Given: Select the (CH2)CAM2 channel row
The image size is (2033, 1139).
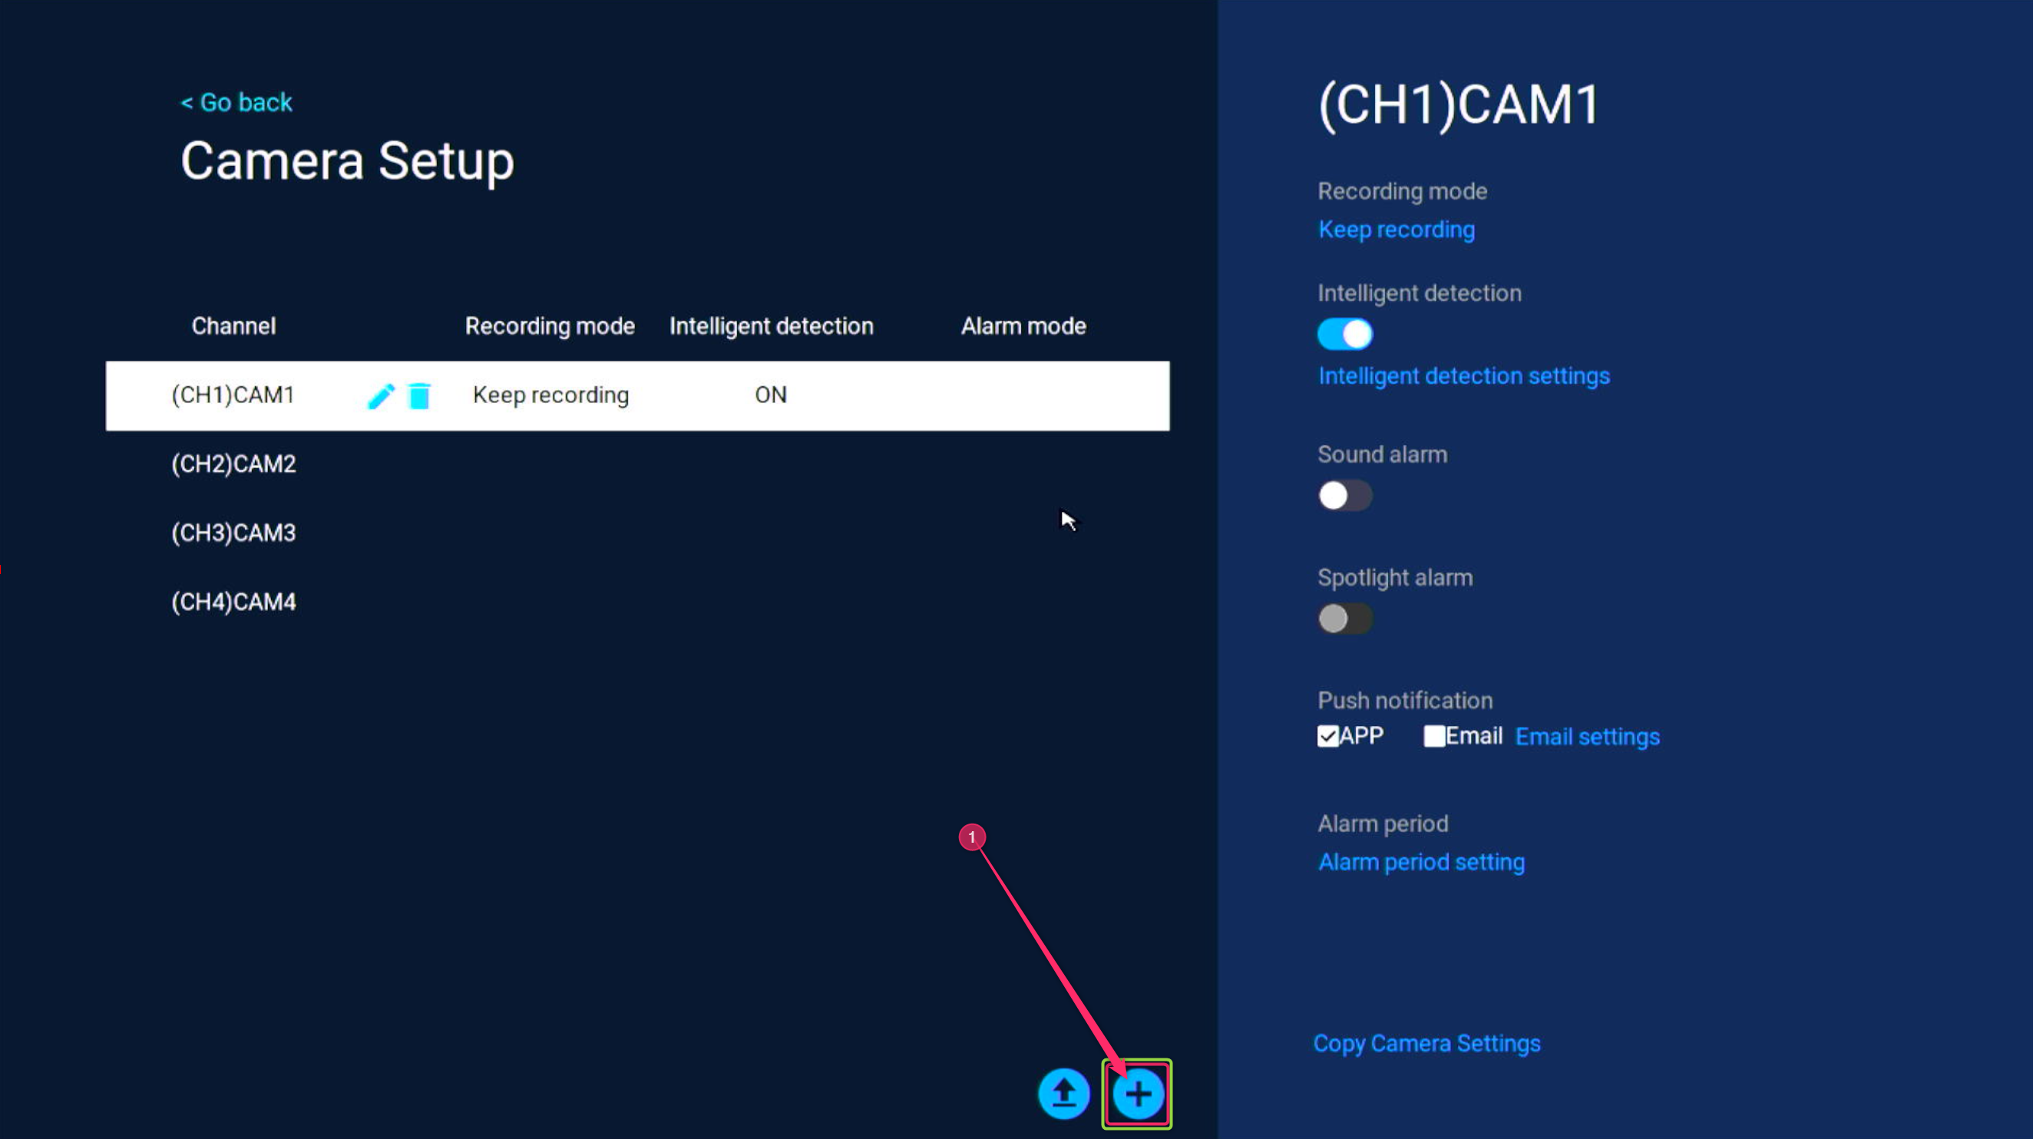Looking at the screenshot, I should 233,464.
